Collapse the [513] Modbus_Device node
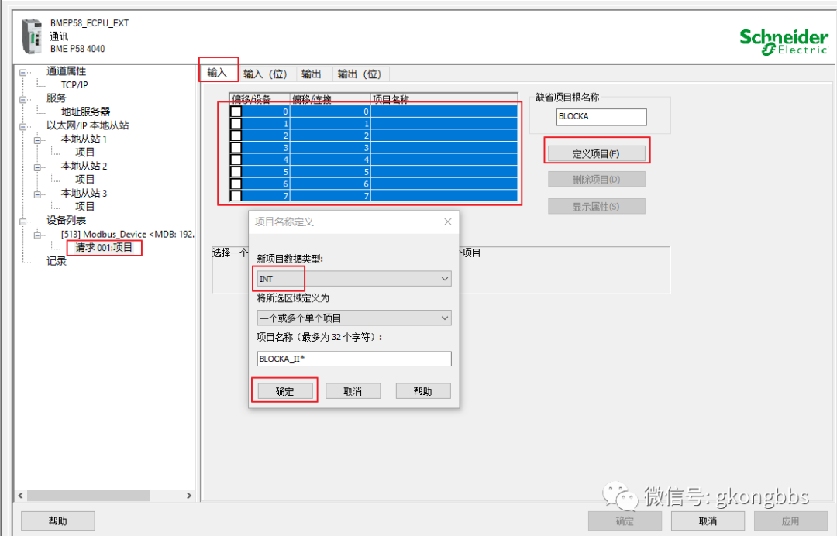Image resolution: width=837 pixels, height=536 pixels. (x=37, y=235)
